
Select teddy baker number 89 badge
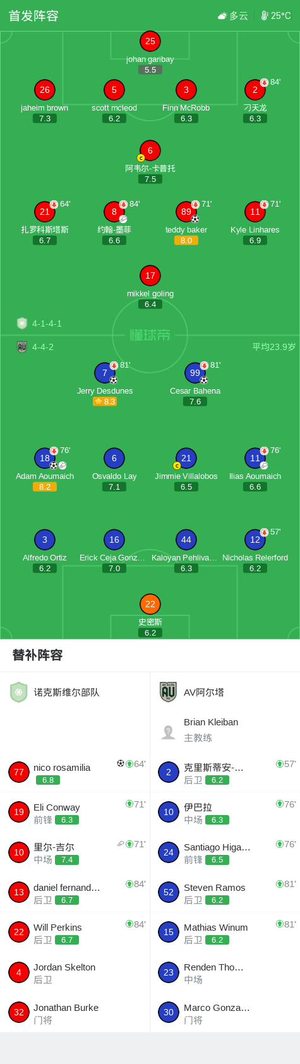(186, 212)
